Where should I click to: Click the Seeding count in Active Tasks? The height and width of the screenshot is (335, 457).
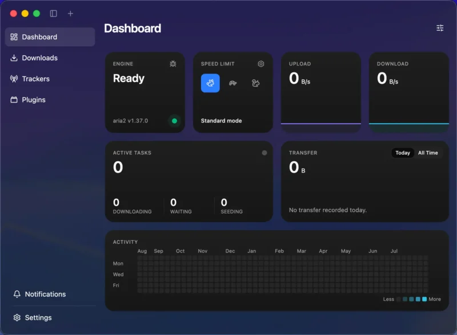tap(224, 202)
